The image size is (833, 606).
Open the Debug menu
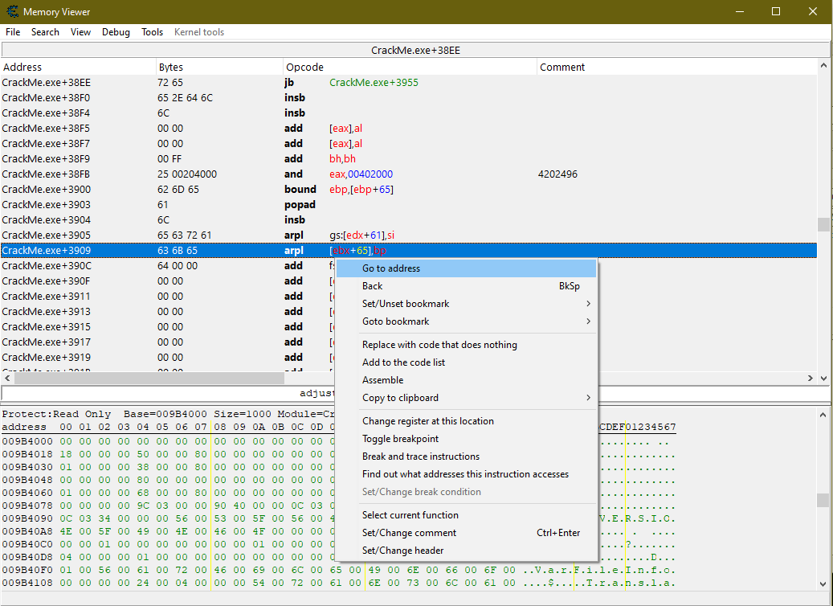pyautogui.click(x=116, y=32)
